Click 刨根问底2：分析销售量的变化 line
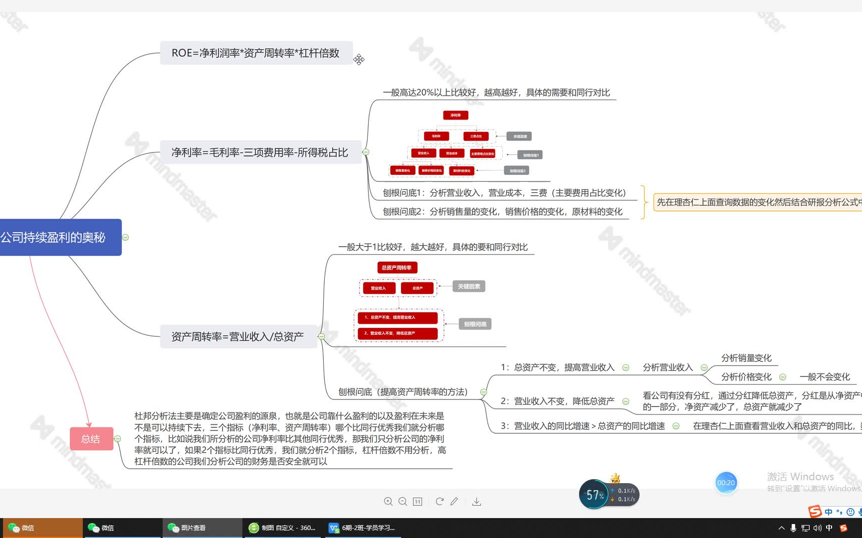Image resolution: width=862 pixels, height=538 pixels. click(x=502, y=212)
